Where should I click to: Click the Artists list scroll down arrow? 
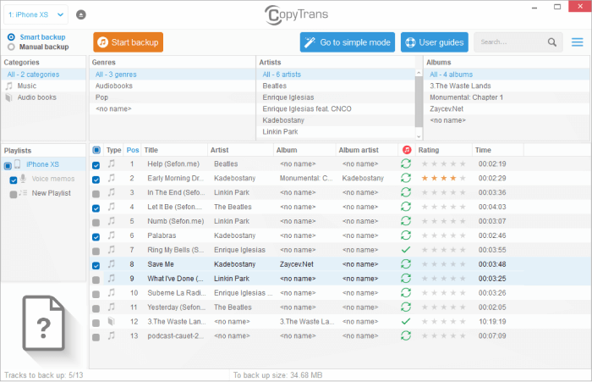point(419,136)
